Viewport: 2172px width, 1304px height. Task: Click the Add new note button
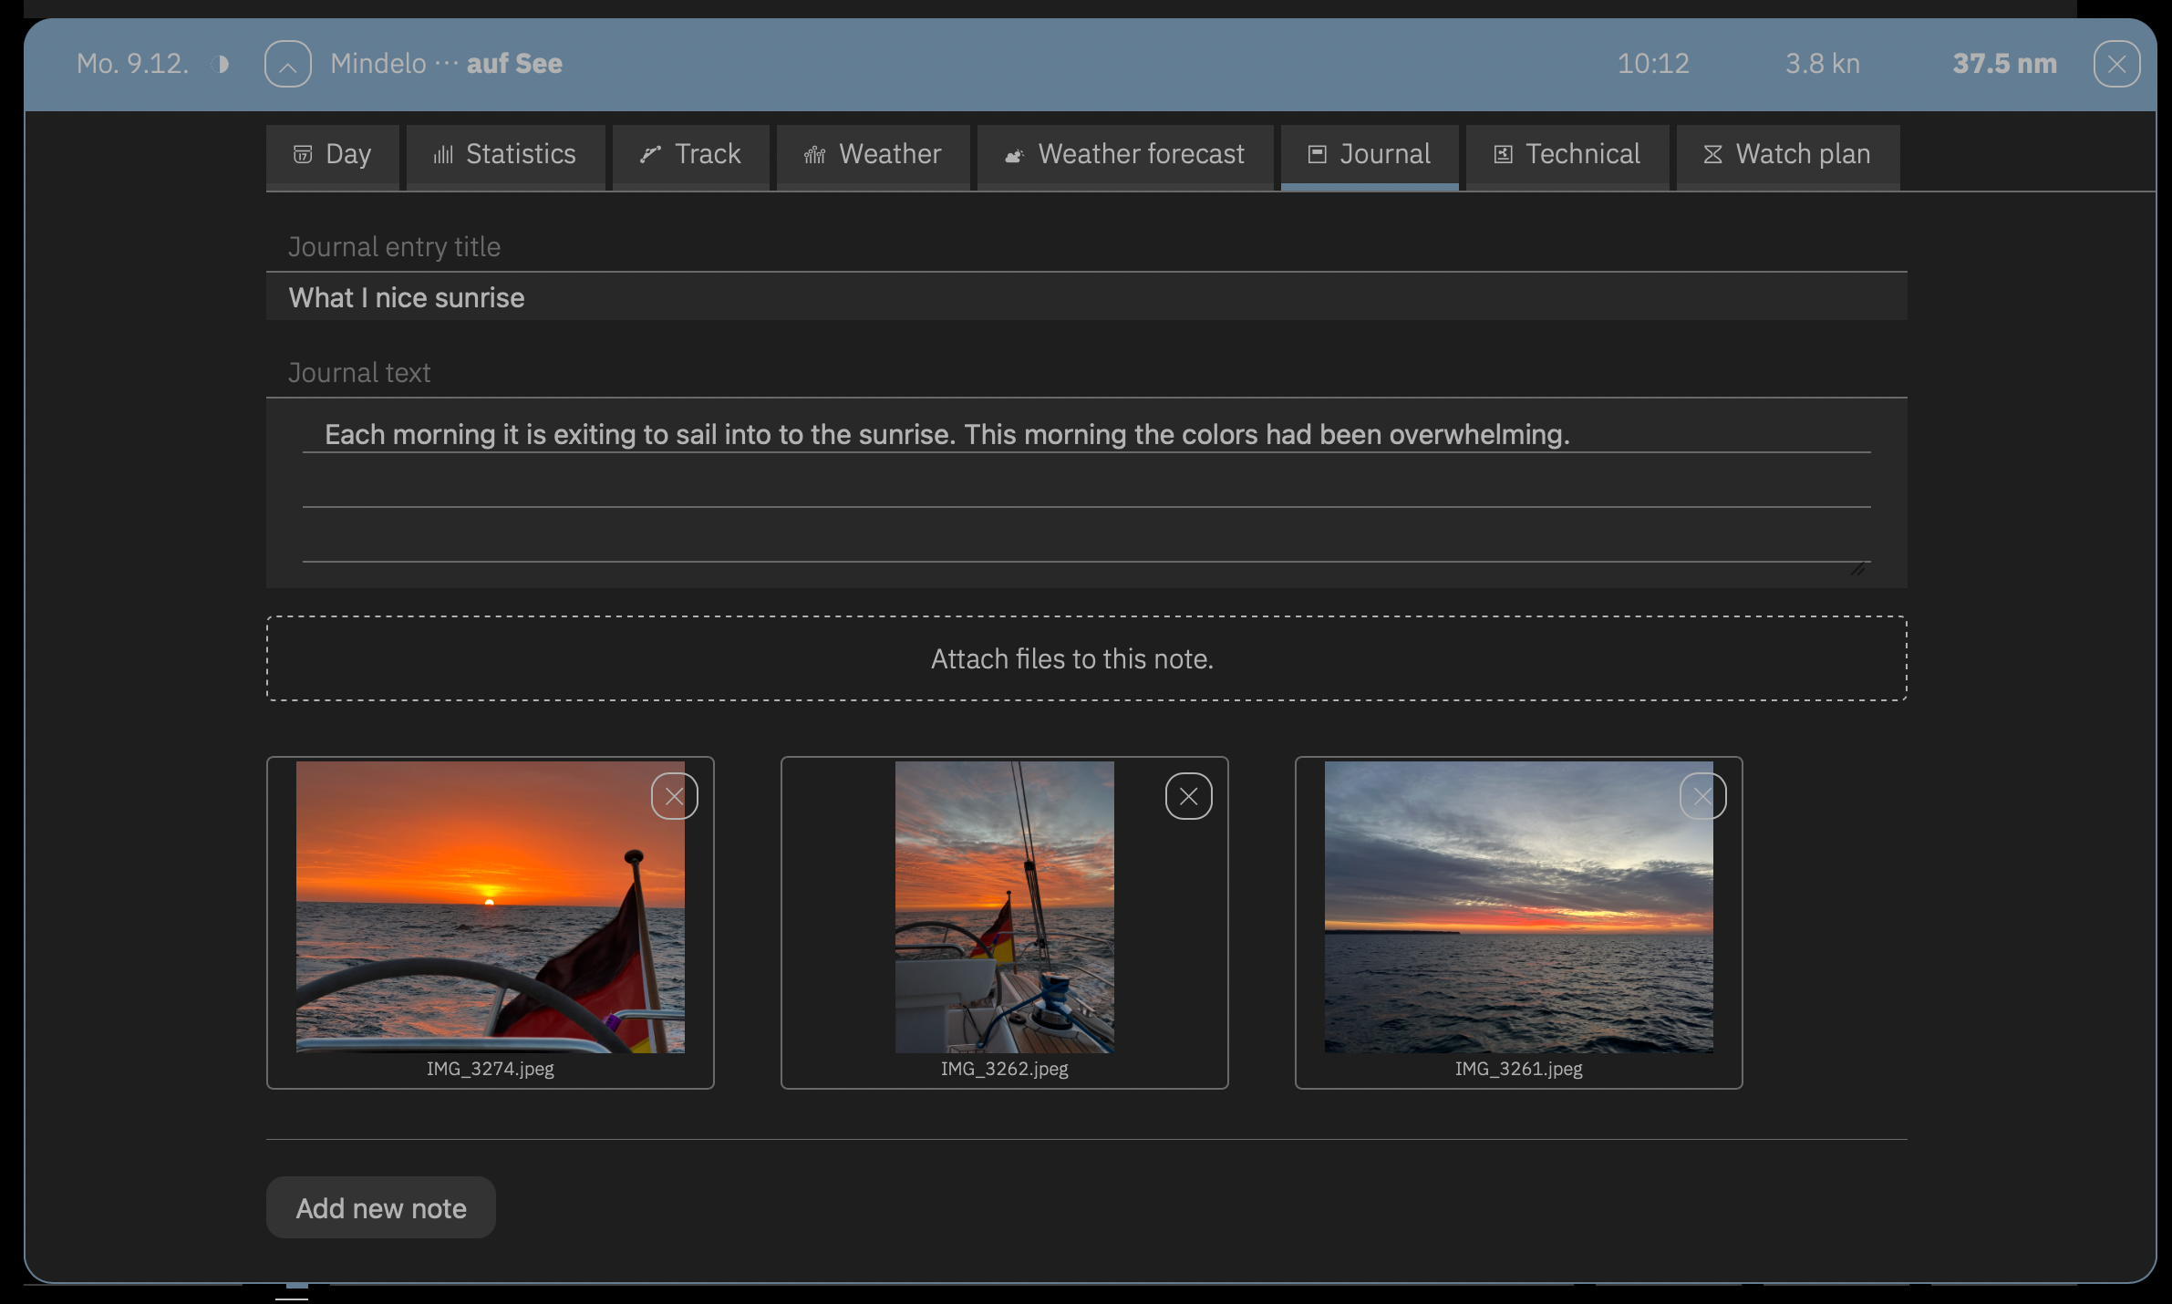[381, 1207]
